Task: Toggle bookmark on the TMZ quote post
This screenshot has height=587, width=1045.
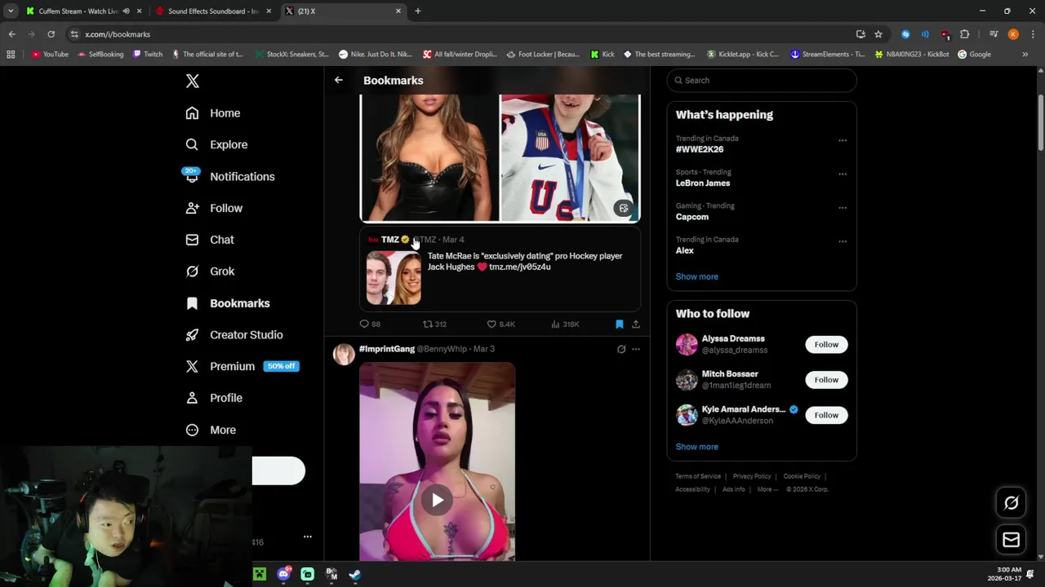Action: [620, 324]
